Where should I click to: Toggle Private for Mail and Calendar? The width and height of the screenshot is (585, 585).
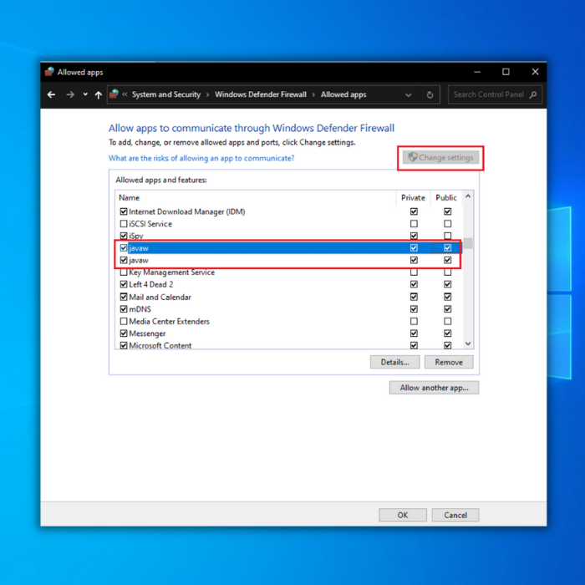(414, 297)
